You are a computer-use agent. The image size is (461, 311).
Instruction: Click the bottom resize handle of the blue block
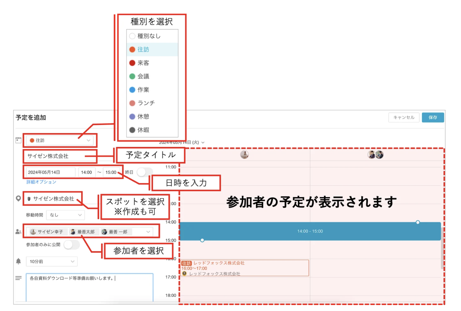202,240
